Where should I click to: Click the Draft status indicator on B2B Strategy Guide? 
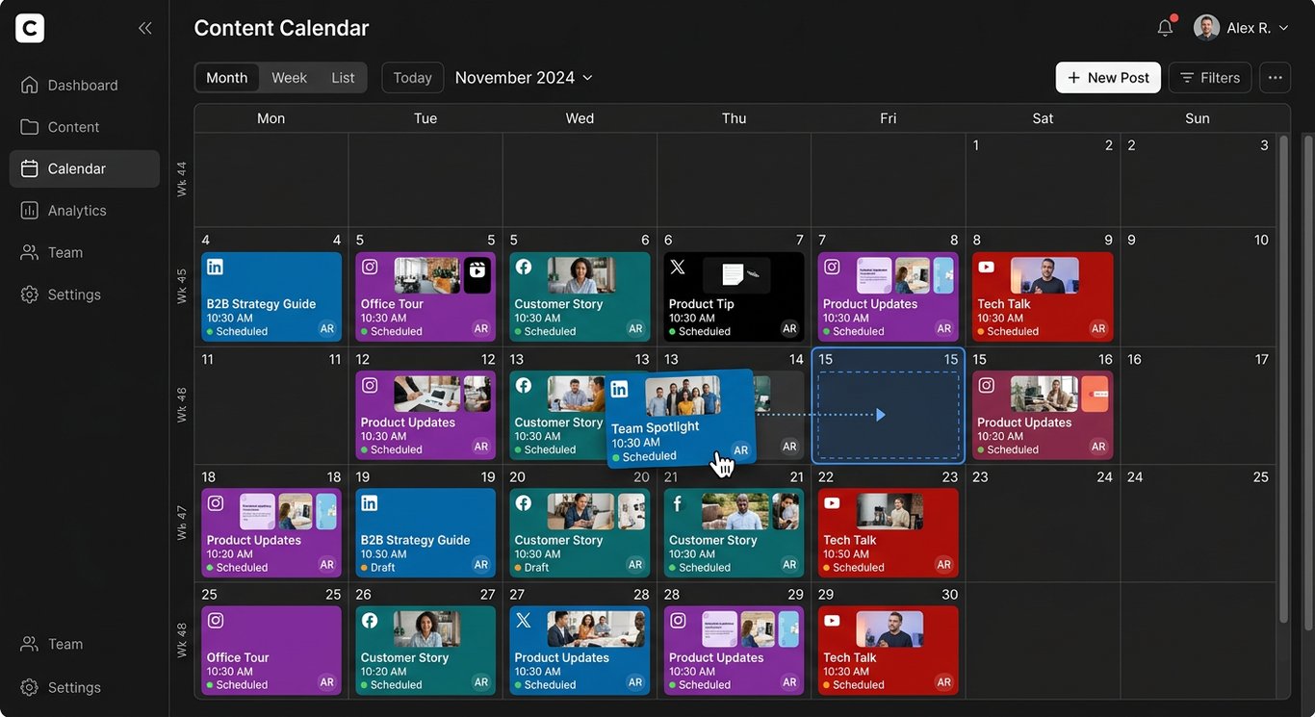pos(367,567)
